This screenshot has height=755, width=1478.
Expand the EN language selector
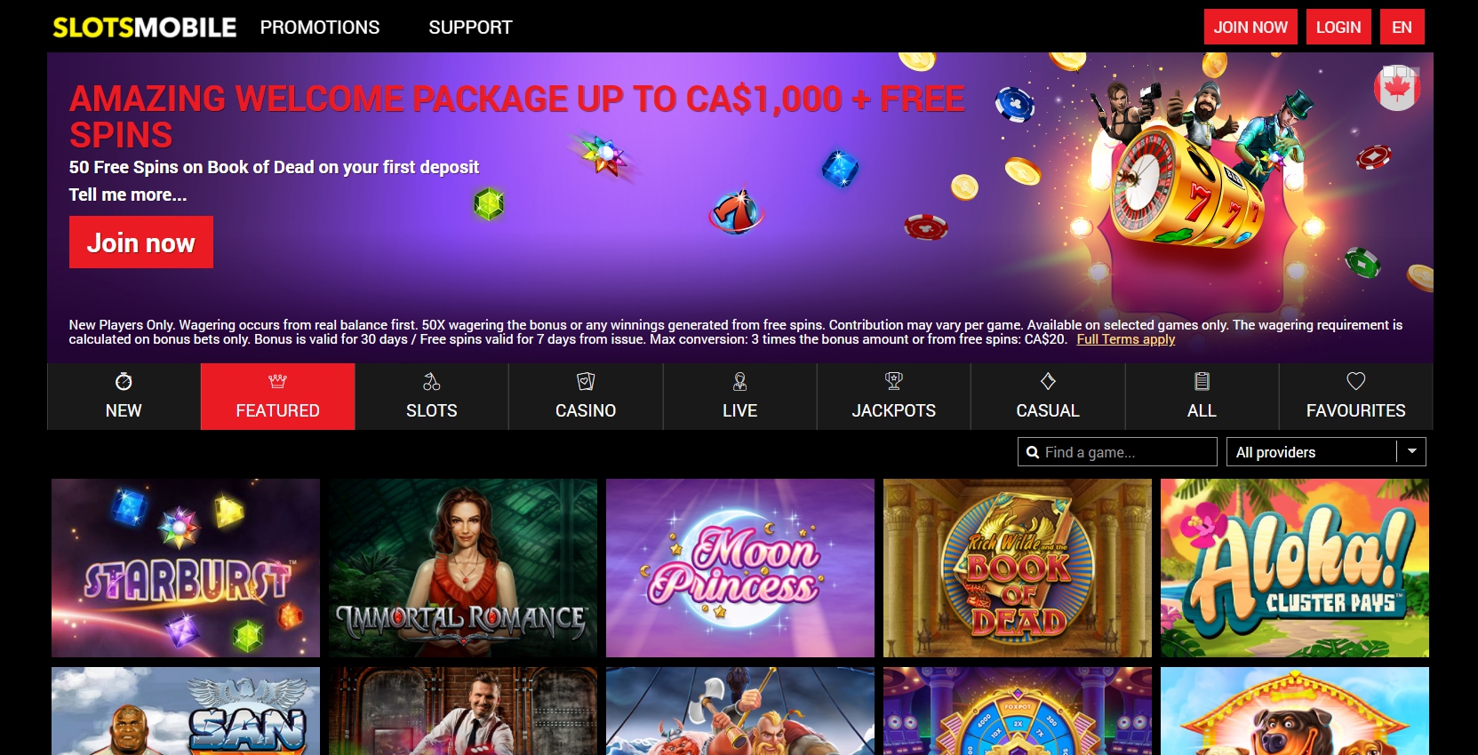[1402, 28]
